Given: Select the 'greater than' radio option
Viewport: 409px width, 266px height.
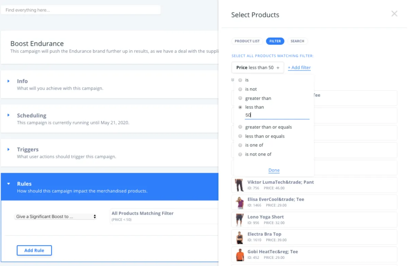Looking at the screenshot, I should tap(240, 98).
